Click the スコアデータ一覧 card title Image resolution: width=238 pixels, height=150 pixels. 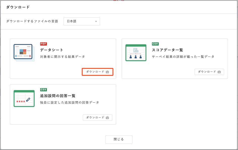(167, 50)
